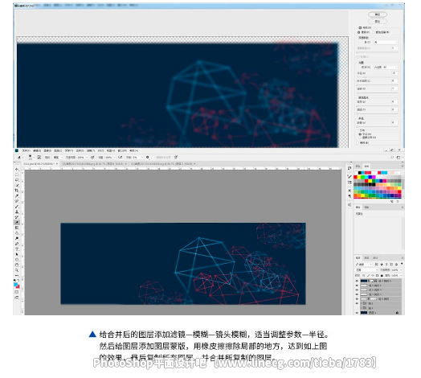Open the Swatches panel options menu
Screen dimensions: 421x378
pos(403,166)
